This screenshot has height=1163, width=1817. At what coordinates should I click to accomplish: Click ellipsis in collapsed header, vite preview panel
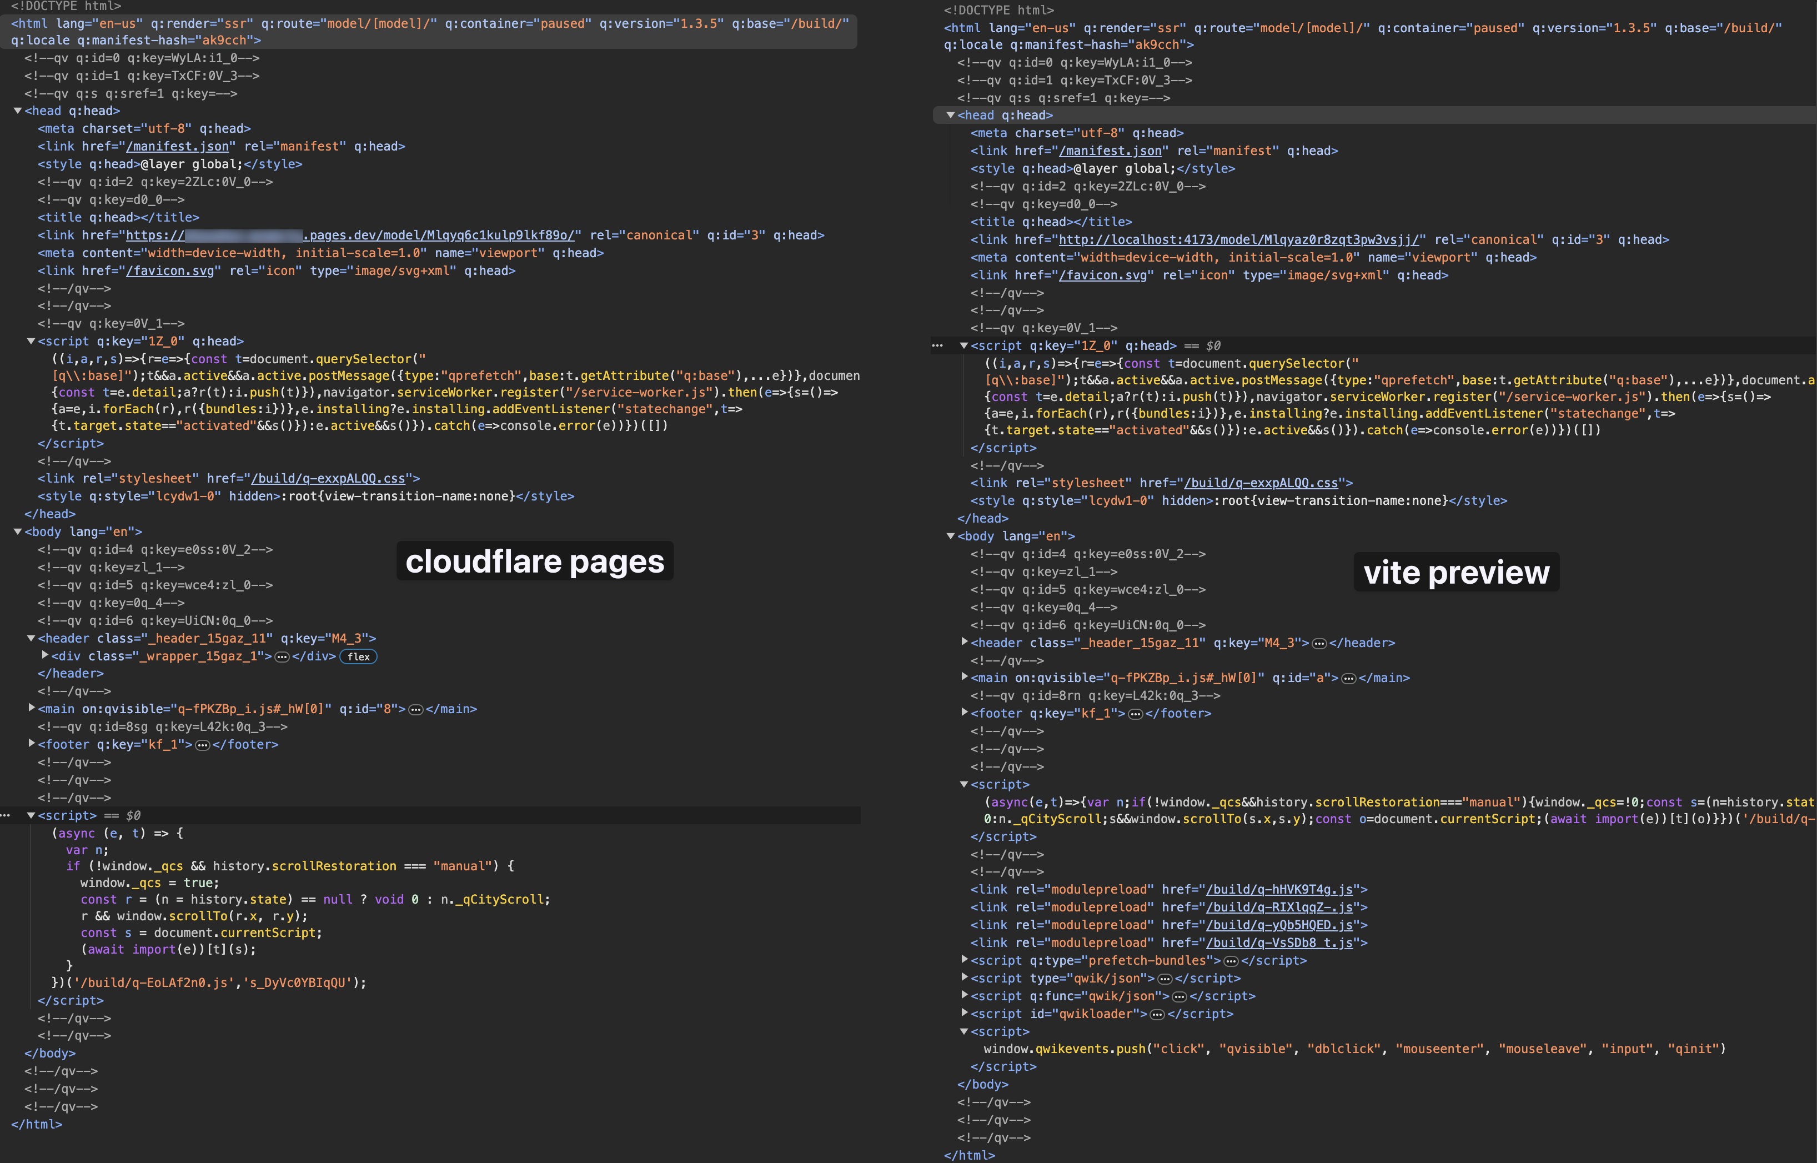(x=1319, y=643)
